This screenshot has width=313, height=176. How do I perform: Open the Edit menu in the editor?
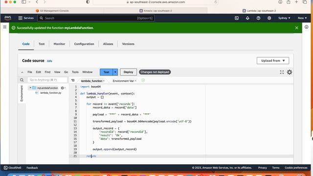[x=38, y=72]
